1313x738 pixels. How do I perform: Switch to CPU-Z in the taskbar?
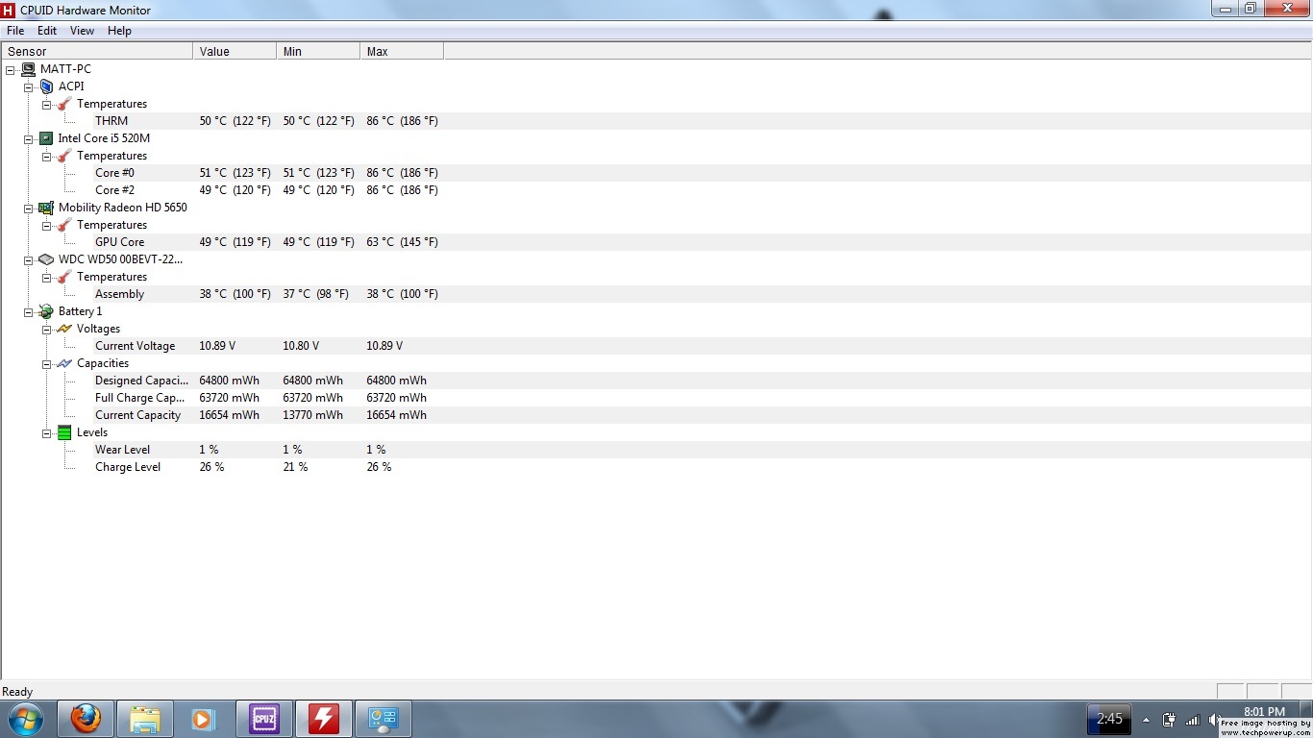click(x=263, y=719)
